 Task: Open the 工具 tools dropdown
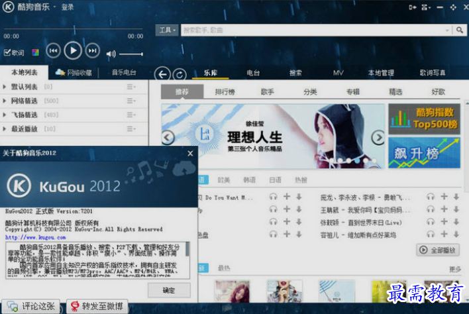[167, 30]
